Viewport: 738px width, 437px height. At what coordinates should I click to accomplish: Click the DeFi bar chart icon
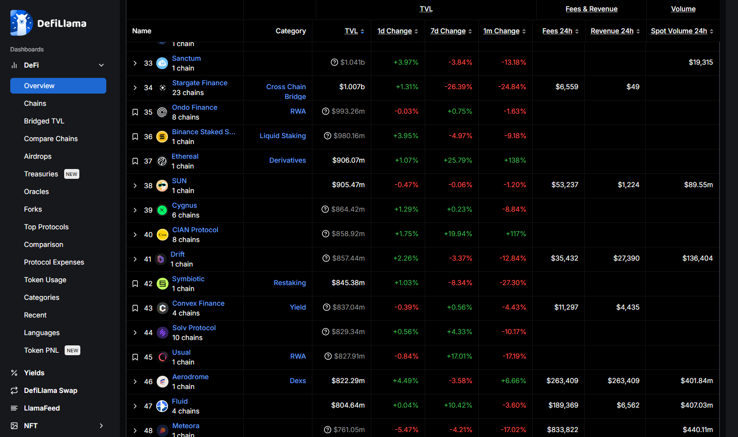(x=14, y=65)
